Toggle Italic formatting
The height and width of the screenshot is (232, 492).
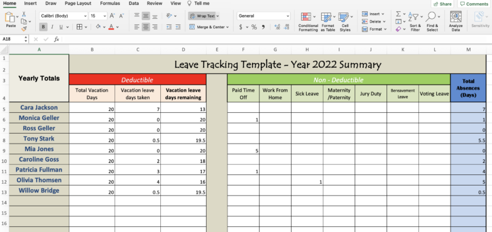(52, 27)
